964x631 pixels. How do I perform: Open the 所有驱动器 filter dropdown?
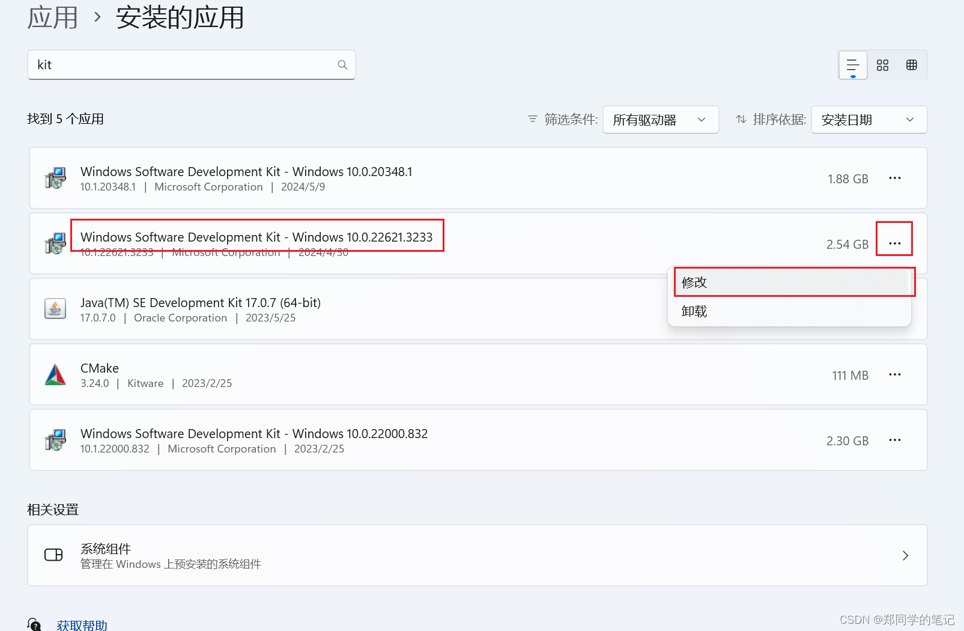click(x=661, y=120)
